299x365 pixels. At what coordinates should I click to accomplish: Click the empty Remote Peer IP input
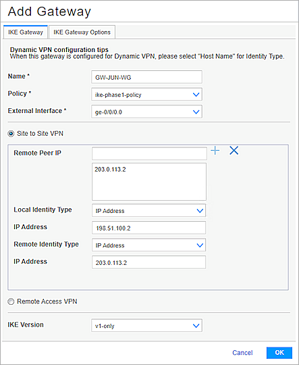tap(149, 153)
